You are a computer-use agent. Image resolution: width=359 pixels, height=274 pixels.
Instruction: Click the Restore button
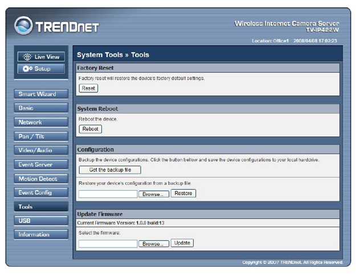[x=183, y=194]
